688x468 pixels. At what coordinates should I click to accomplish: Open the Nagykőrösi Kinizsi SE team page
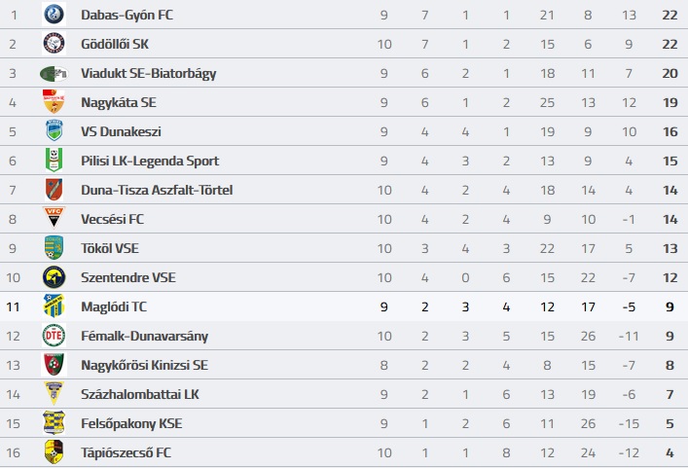[x=144, y=365]
